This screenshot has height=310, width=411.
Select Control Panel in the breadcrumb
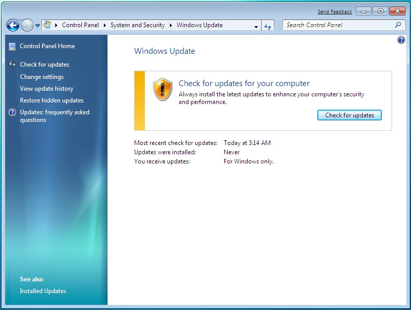tap(80, 25)
